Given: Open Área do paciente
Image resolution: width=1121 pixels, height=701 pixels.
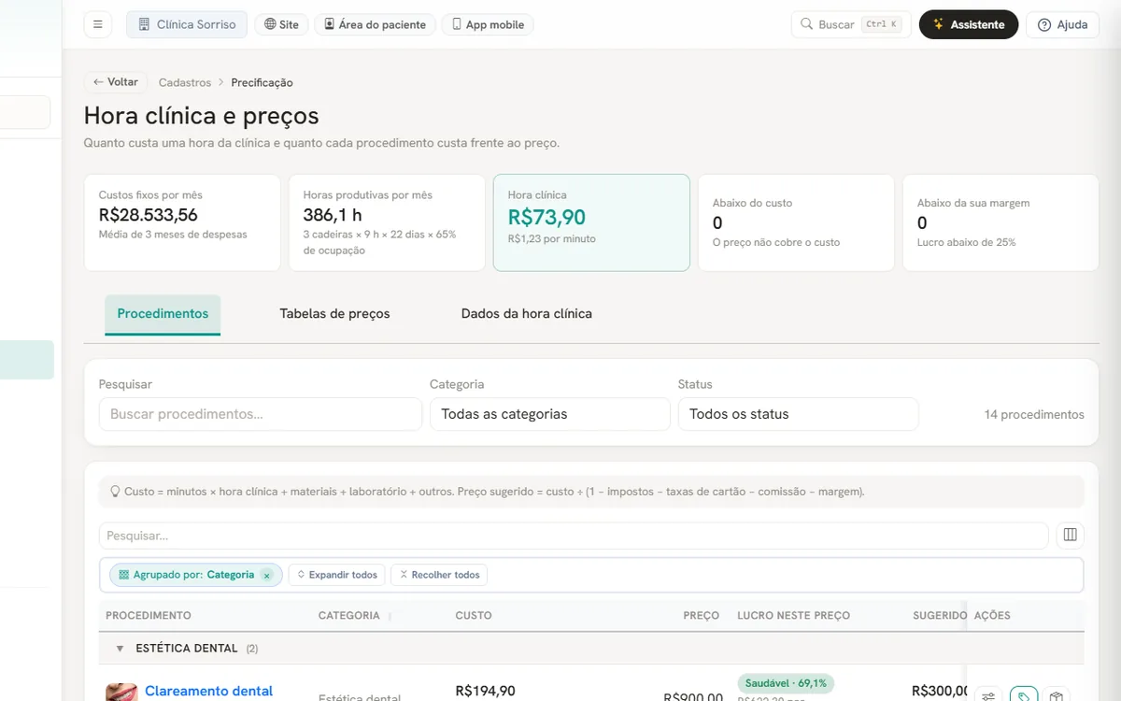Looking at the screenshot, I should tap(375, 24).
